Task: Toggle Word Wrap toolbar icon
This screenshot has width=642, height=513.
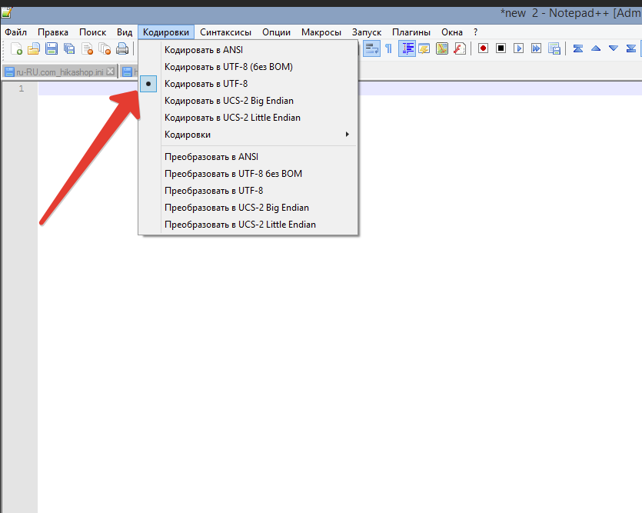Action: pyautogui.click(x=372, y=48)
